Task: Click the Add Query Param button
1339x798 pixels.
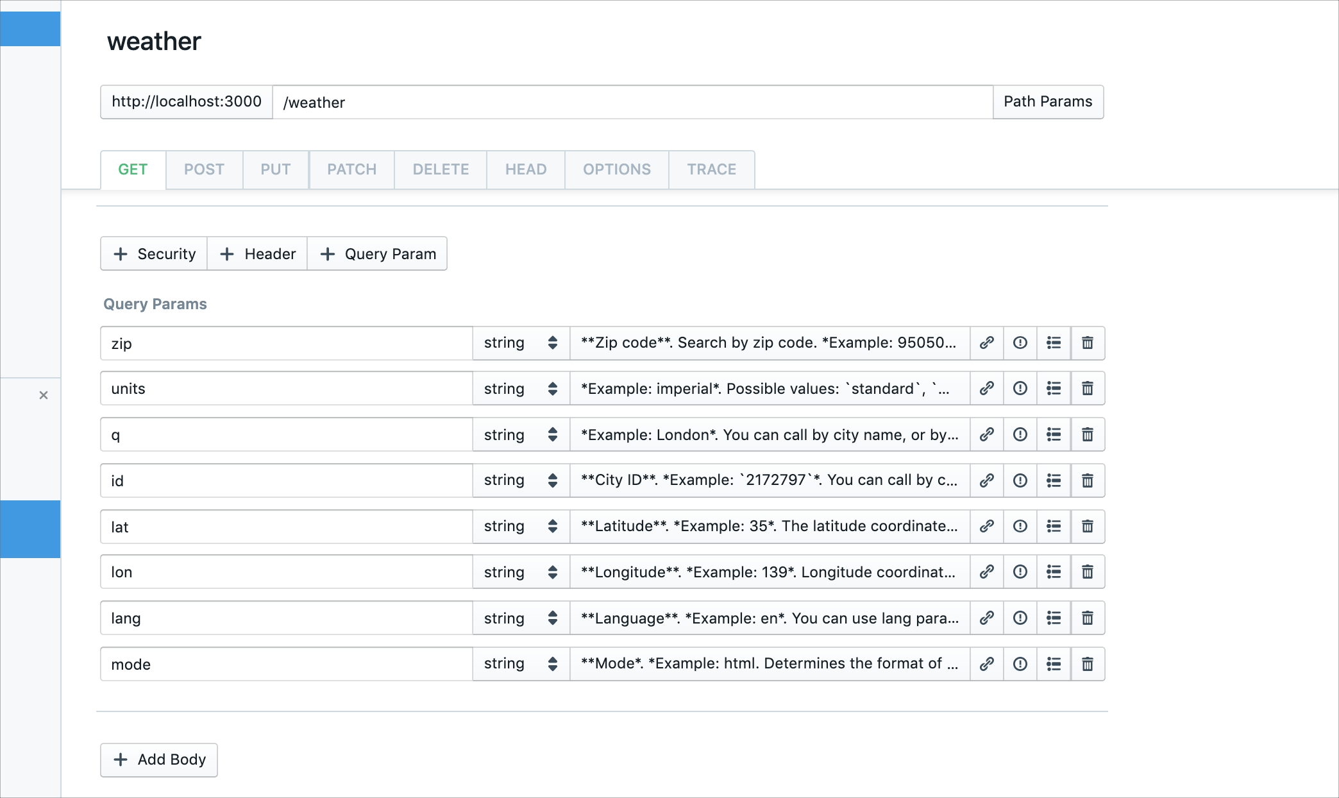Action: tap(378, 253)
